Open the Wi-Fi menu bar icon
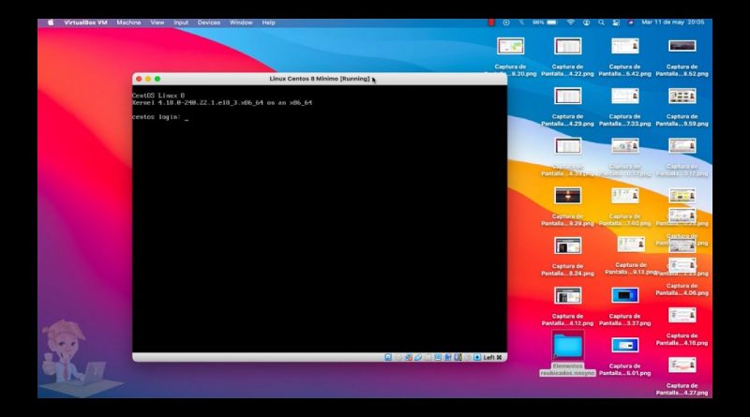Image resolution: width=750 pixels, height=417 pixels. point(571,22)
